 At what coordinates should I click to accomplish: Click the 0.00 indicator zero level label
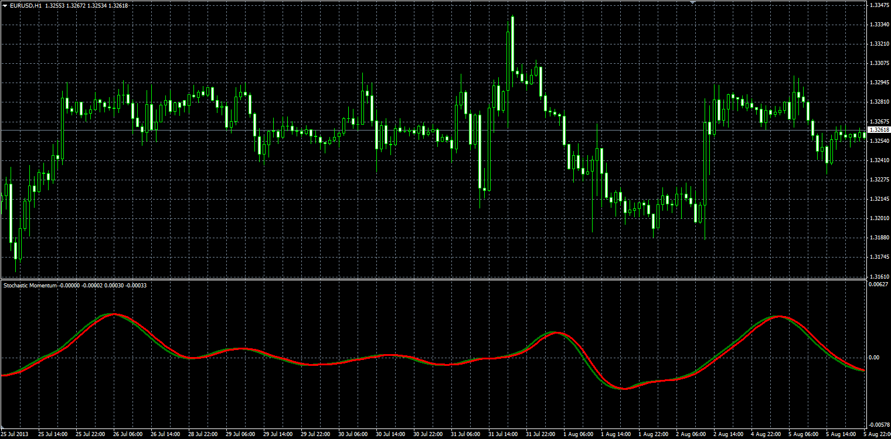[x=875, y=358]
